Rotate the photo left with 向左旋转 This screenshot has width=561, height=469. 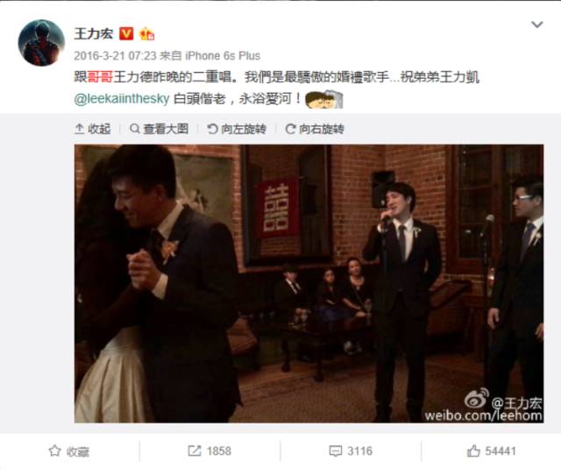click(x=237, y=129)
